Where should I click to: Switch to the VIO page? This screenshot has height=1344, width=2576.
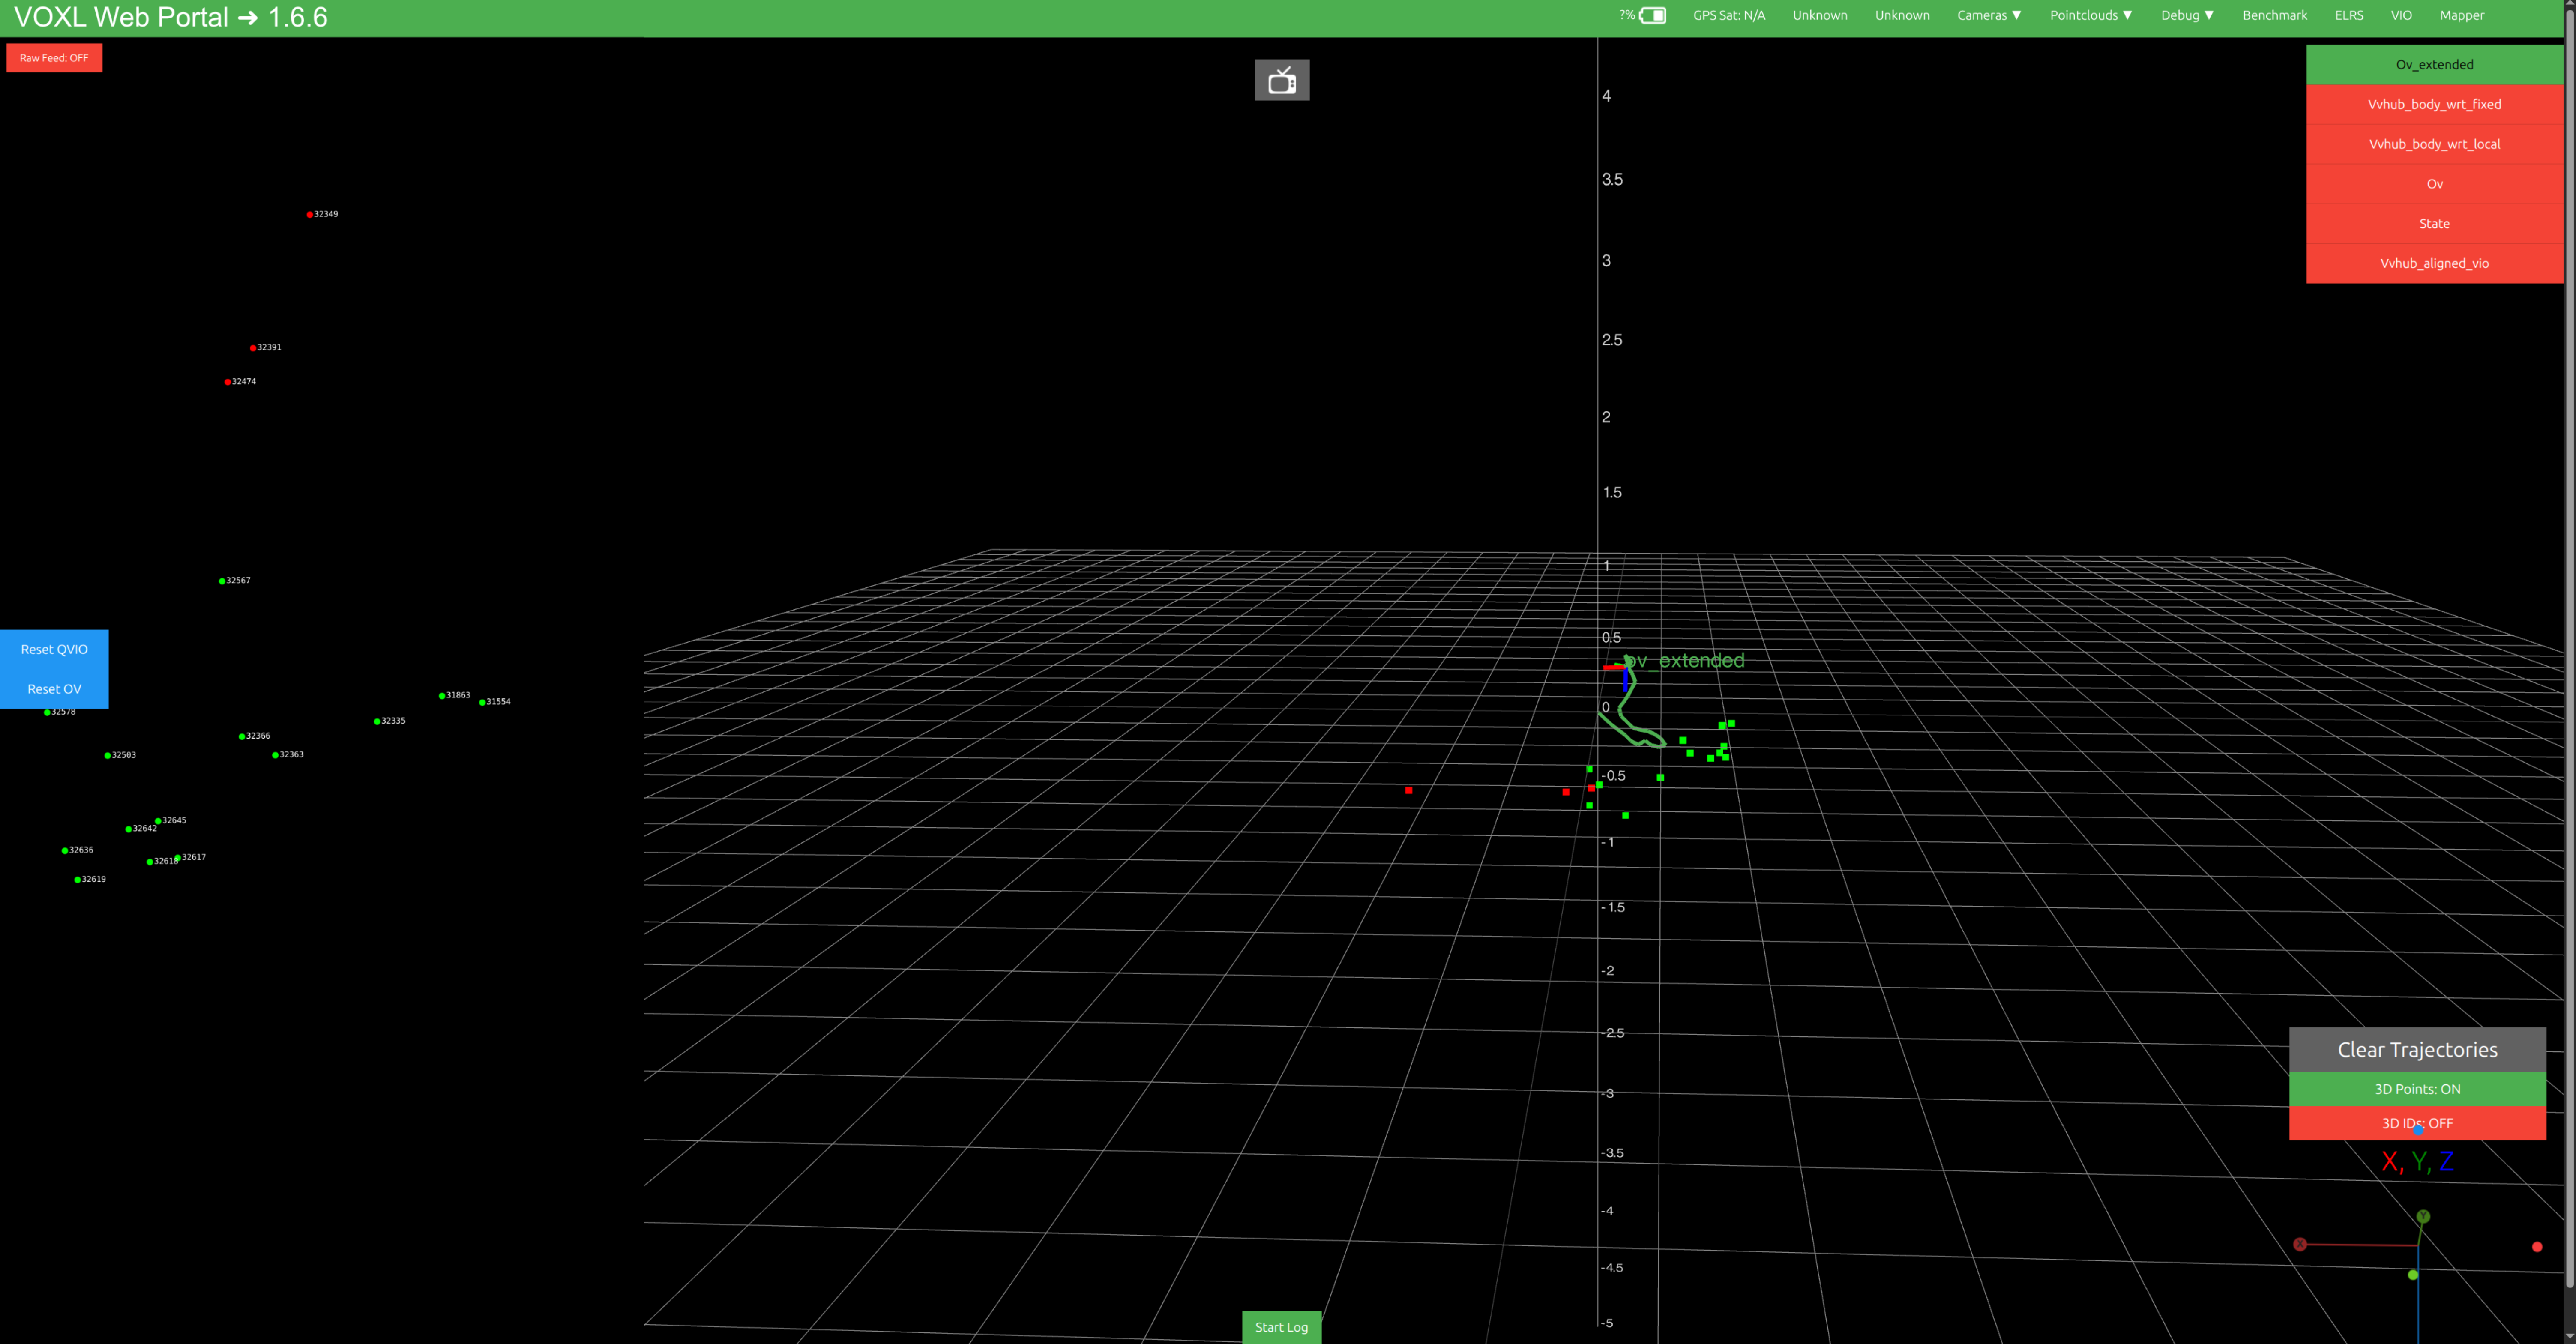[x=2401, y=15]
